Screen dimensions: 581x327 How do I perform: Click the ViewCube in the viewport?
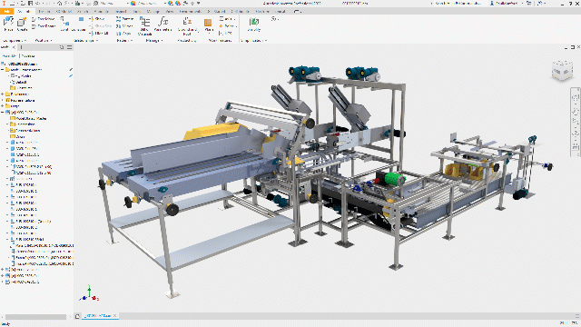[562, 70]
